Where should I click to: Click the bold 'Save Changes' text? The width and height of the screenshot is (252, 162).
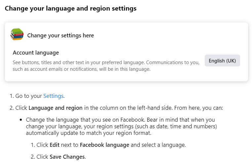tap(67, 157)
